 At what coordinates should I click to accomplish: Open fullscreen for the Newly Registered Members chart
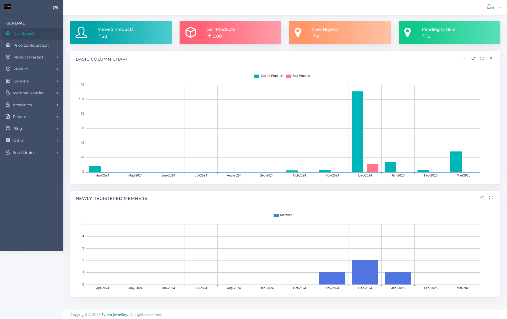click(491, 198)
